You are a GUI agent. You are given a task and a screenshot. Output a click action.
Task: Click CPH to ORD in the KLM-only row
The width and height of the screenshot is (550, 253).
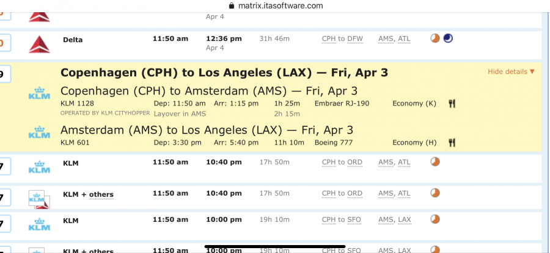[342, 162]
